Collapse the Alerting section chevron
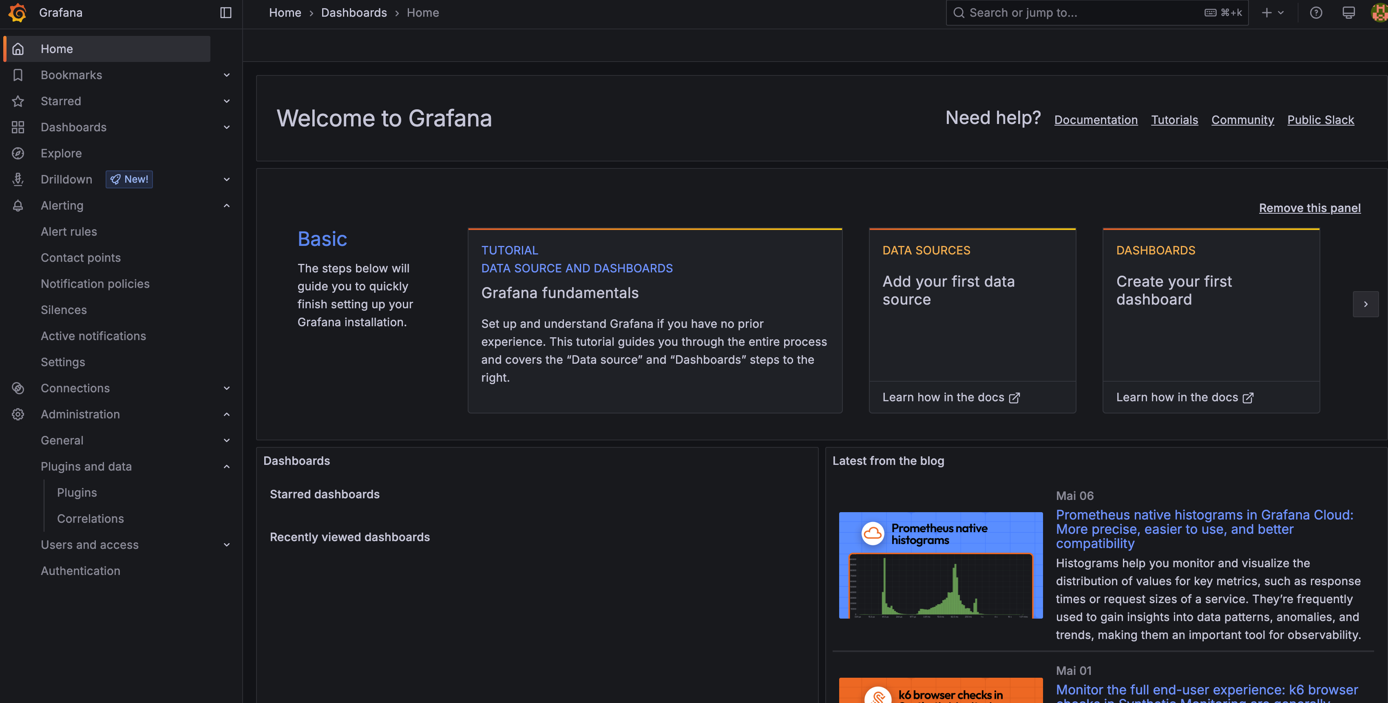 coord(227,206)
